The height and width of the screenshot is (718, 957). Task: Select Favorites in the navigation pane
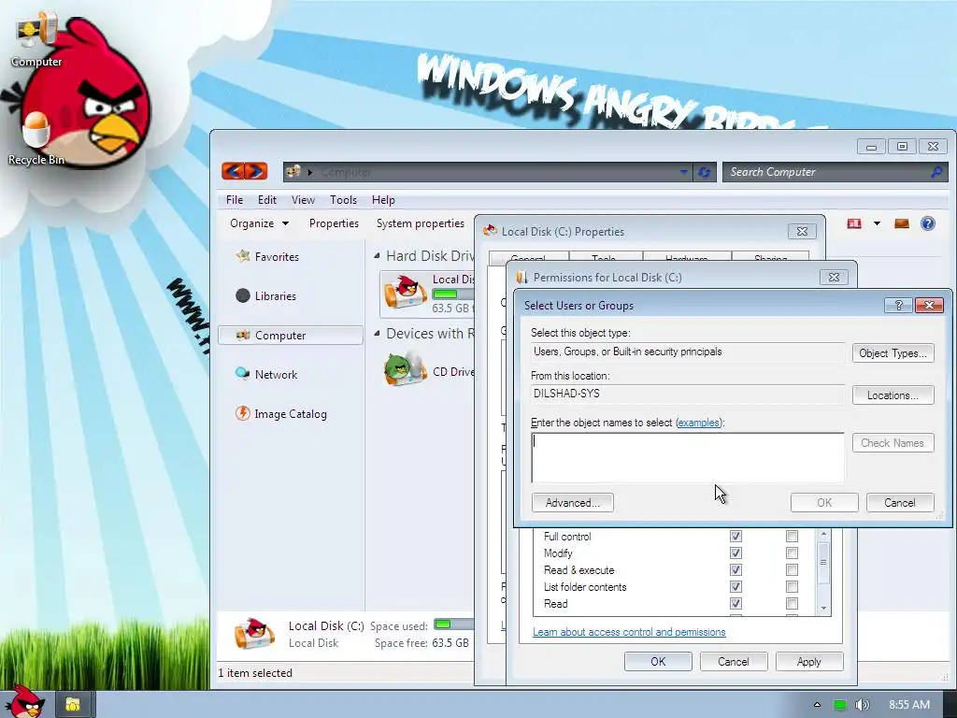coord(277,257)
